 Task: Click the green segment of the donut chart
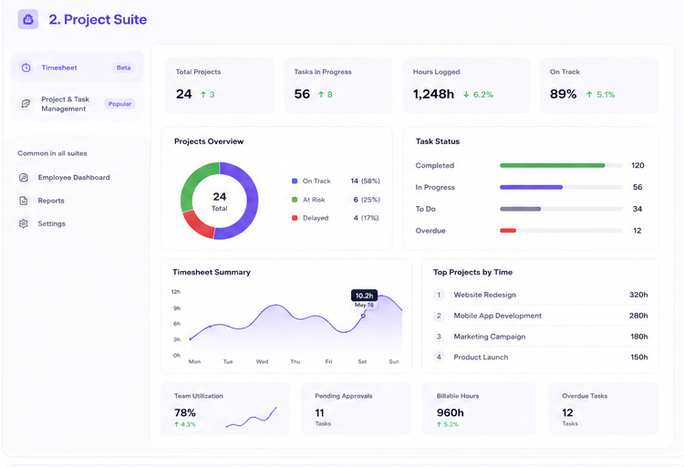click(192, 183)
